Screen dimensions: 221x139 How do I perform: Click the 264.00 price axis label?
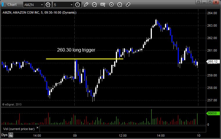tap(212, 13)
